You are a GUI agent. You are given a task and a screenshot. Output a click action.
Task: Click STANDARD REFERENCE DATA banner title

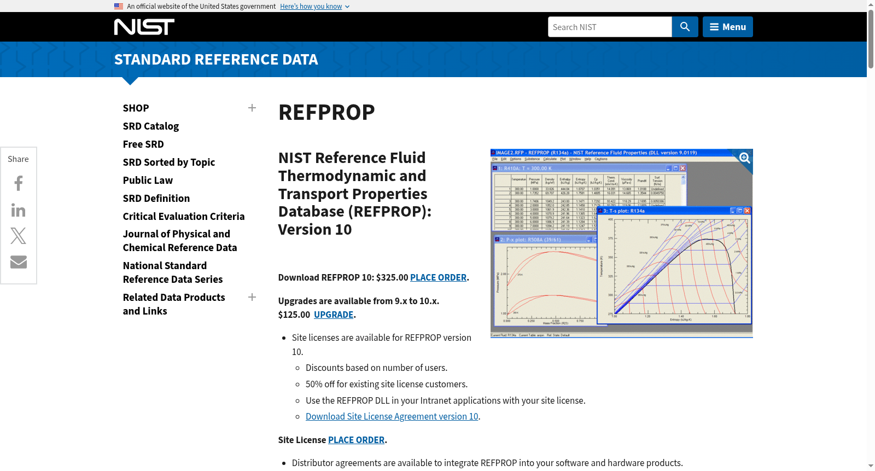[216, 60]
